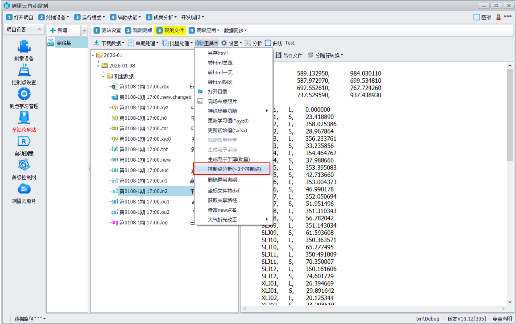Open the 首级控制网 network icon
Viewport: 516px width, 324px height.
pyautogui.click(x=24, y=165)
